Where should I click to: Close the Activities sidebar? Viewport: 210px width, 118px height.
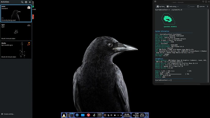tap(30, 2)
